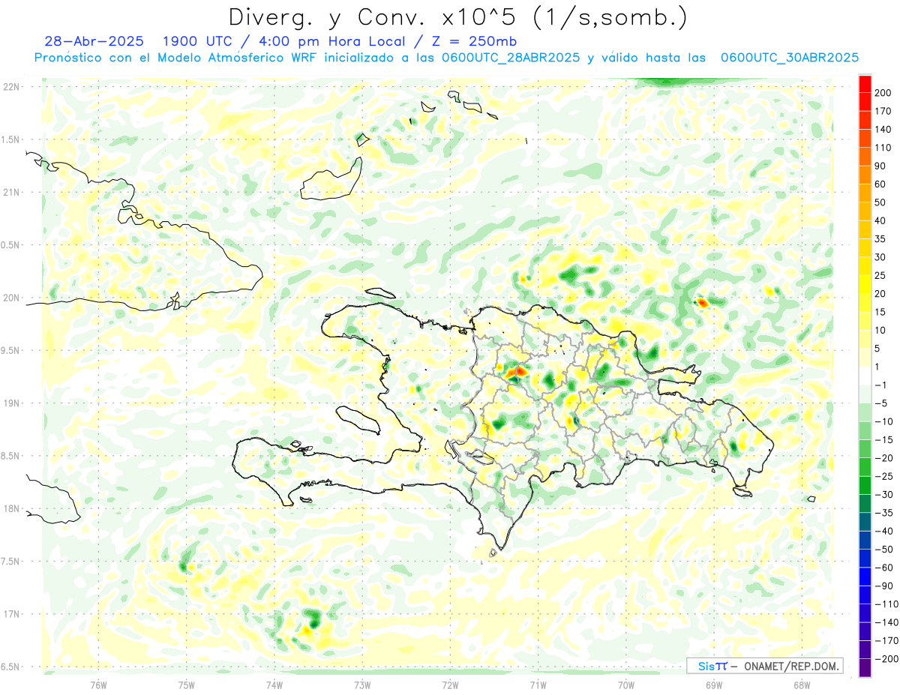Click the '17N' latitude label
This screenshot has width=900, height=695.
(11, 614)
